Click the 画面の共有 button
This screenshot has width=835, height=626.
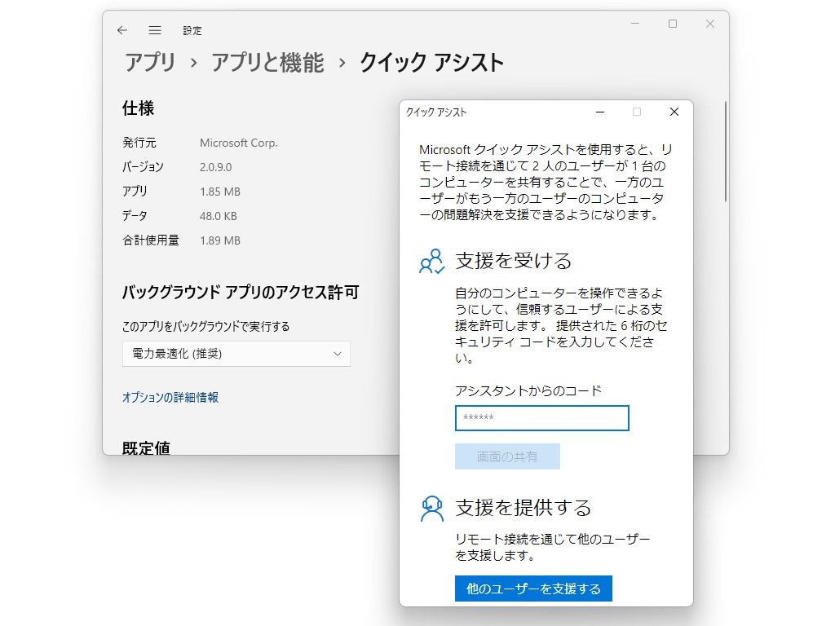(506, 456)
